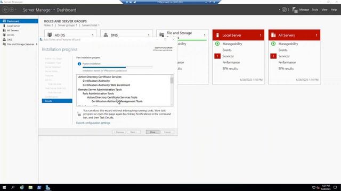
Task: Click All Servers Manageability green status icon
Action: coord(273,44)
